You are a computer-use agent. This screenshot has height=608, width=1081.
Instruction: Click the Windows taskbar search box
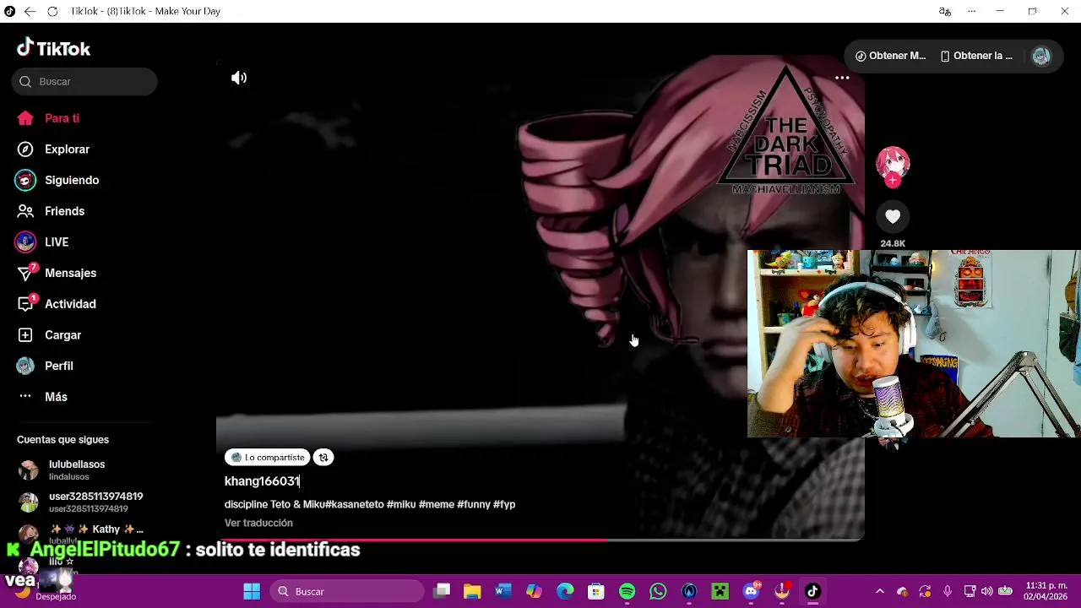[x=348, y=591]
